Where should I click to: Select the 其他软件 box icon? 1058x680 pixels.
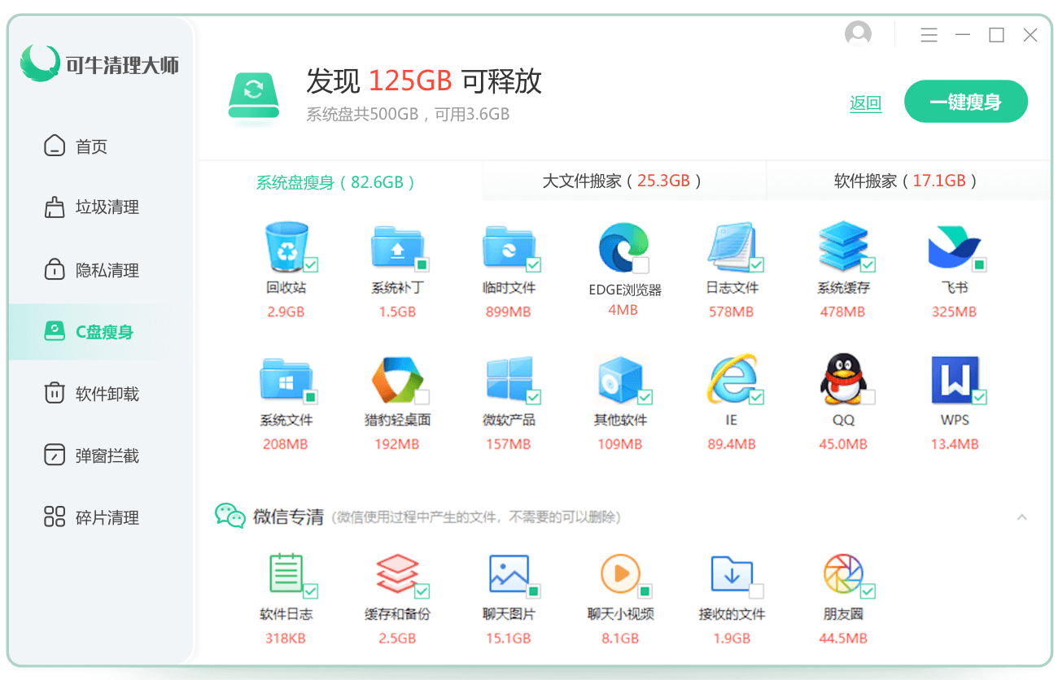tap(619, 380)
